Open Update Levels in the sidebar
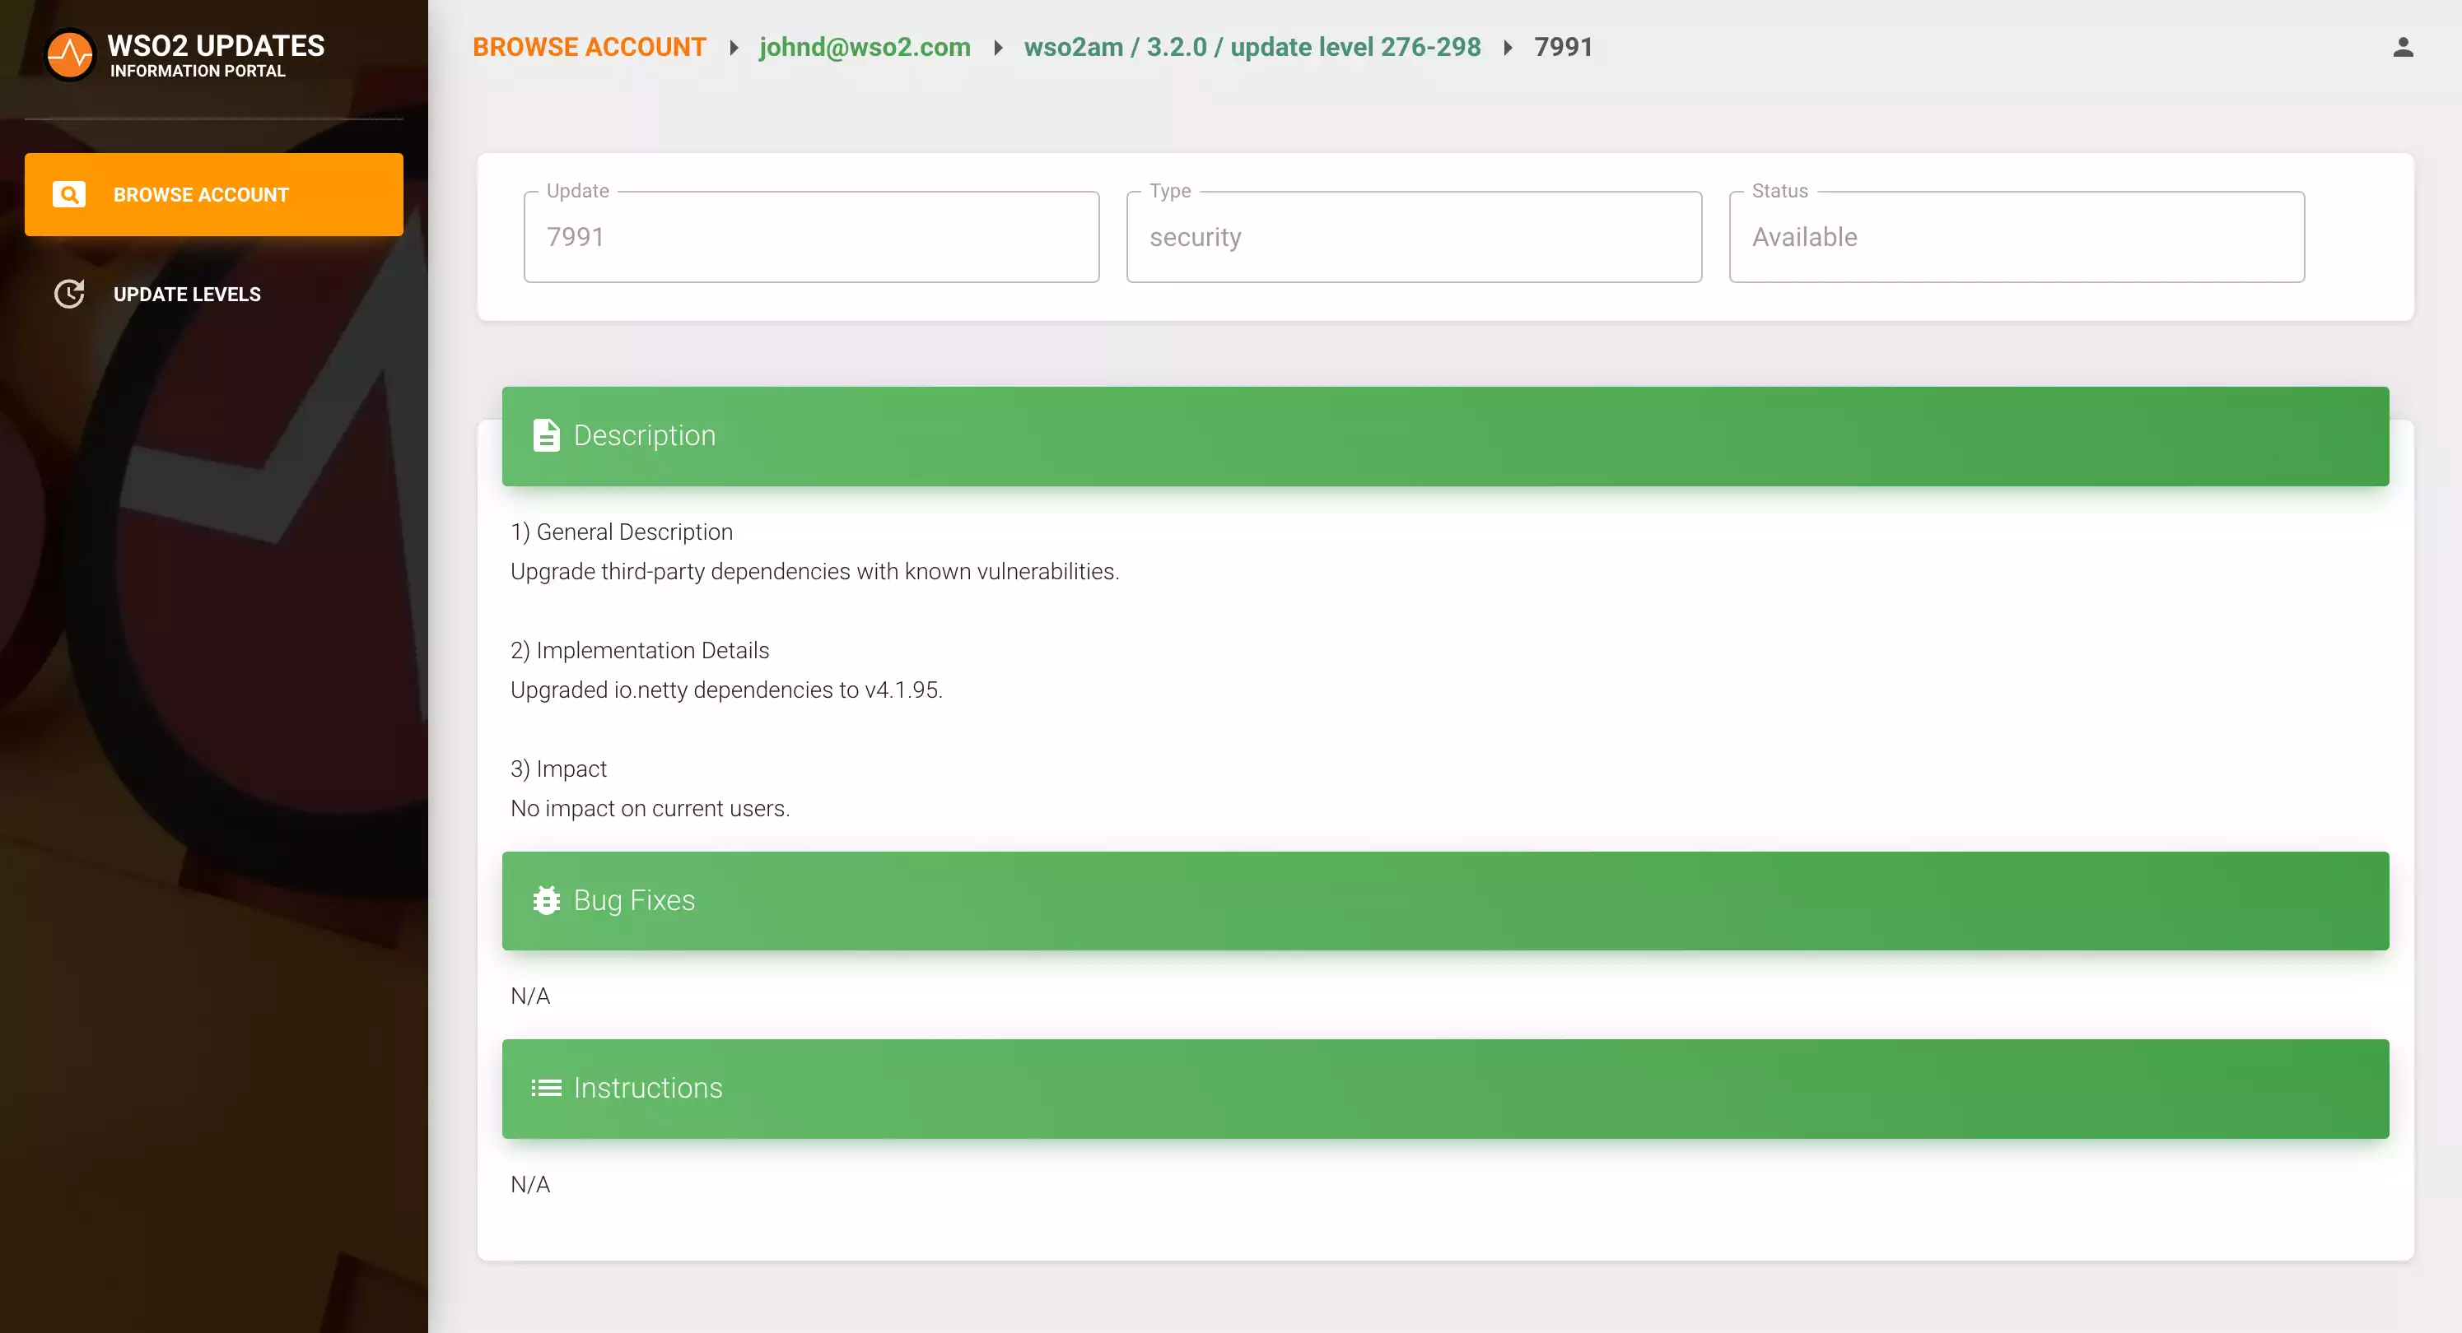The width and height of the screenshot is (2462, 1333). tap(186, 294)
